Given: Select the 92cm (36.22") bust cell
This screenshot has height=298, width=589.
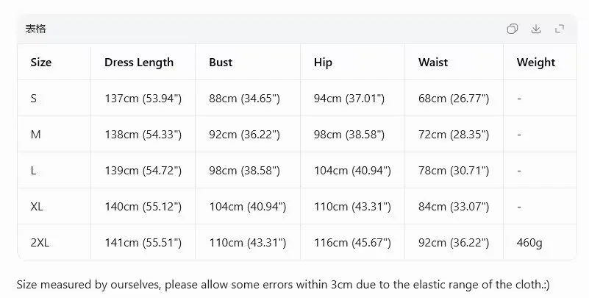Looking at the screenshot, I should tap(245, 135).
